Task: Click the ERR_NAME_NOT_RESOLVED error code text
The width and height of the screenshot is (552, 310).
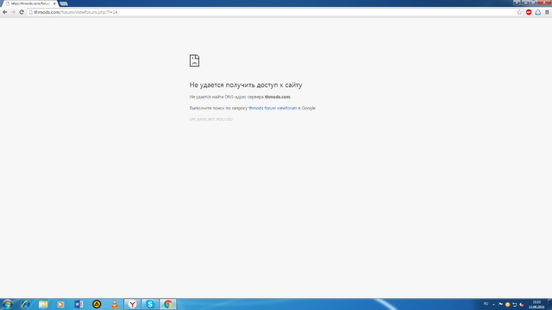Action: [210, 120]
